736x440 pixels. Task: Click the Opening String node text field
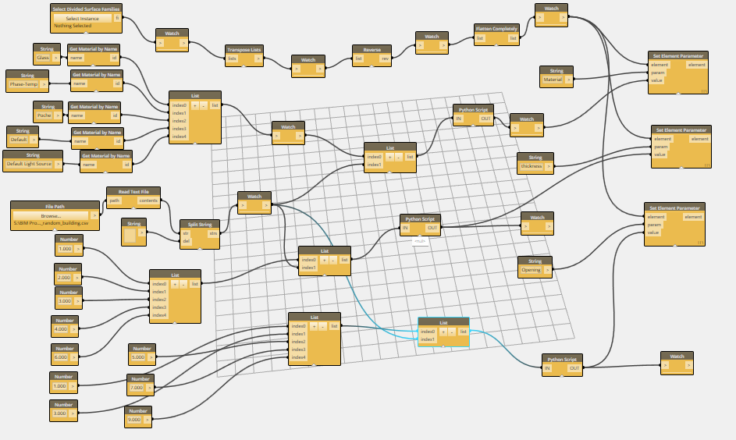tap(531, 270)
